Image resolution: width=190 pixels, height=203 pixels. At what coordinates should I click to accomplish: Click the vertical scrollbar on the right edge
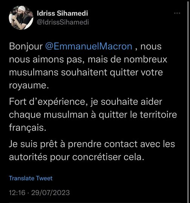pos(188,101)
